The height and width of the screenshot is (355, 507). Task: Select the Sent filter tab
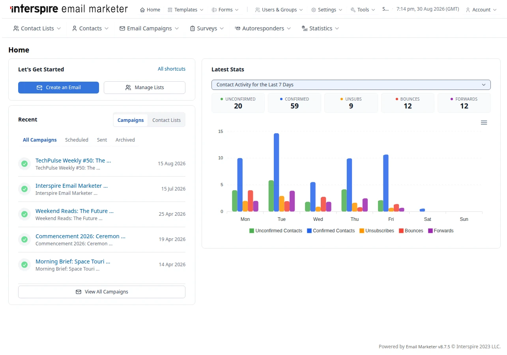(x=102, y=140)
